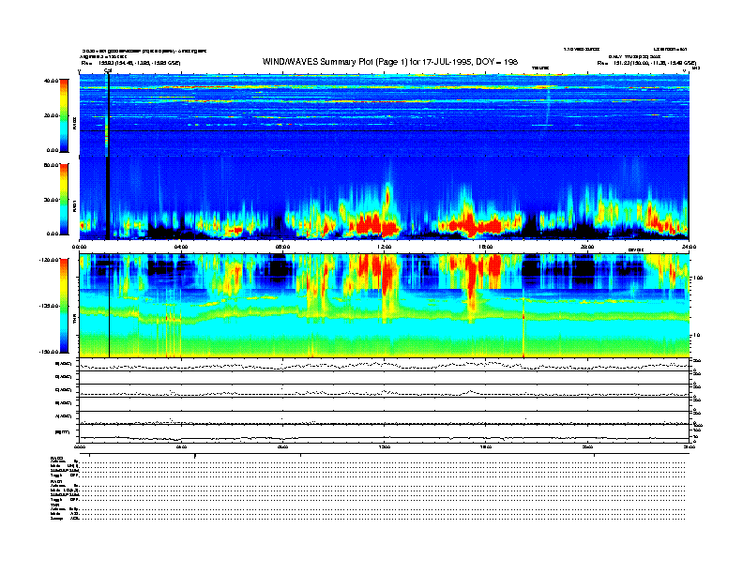The image size is (743, 574).
Task: Click the black calibration stripe in RAD1 panel
Action: coord(108,199)
